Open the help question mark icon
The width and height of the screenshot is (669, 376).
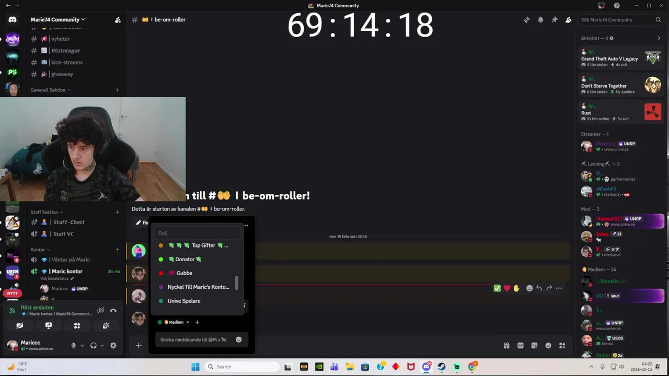click(617, 6)
